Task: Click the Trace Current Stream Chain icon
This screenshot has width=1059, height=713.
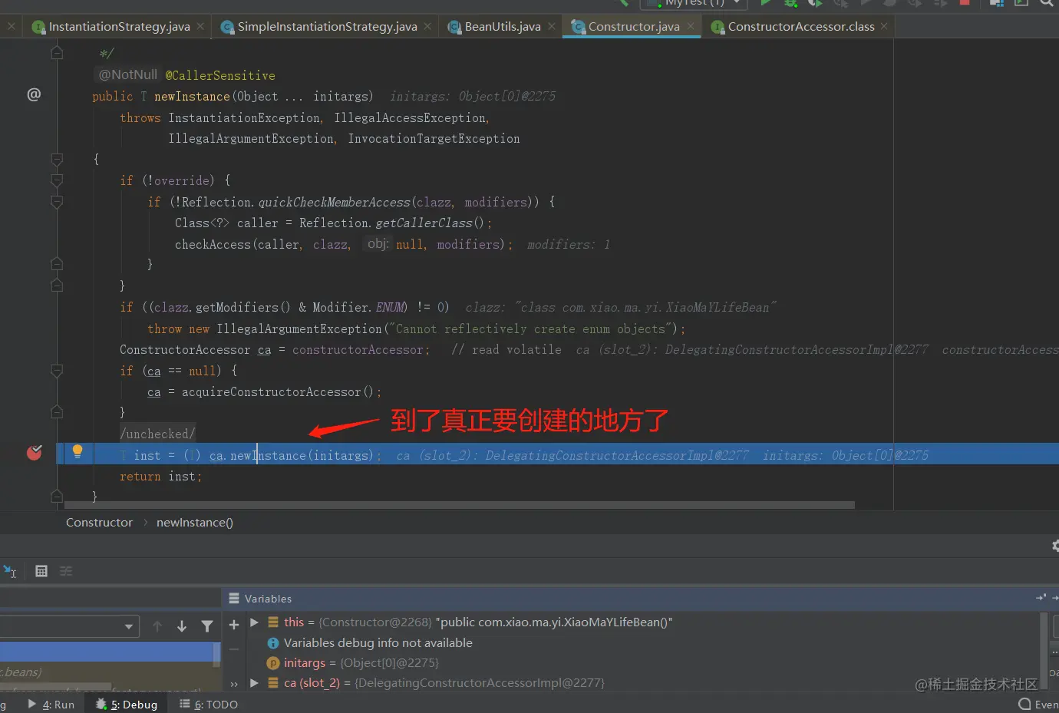Action: coord(66,571)
